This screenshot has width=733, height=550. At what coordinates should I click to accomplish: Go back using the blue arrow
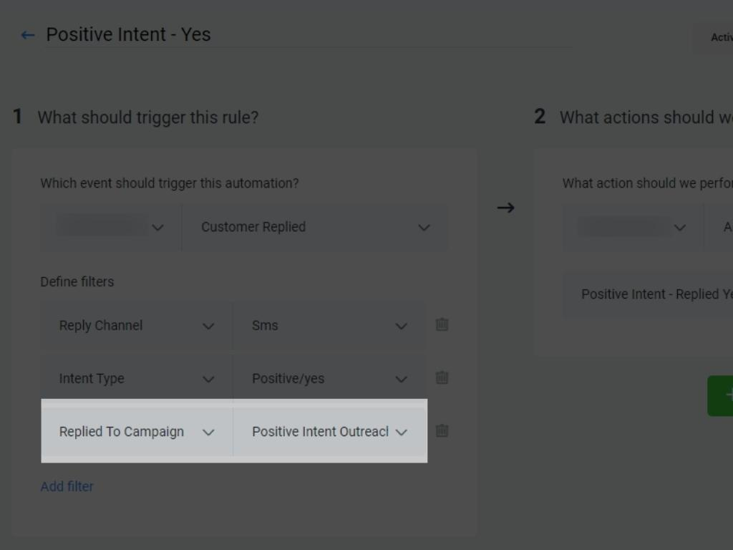click(x=28, y=35)
